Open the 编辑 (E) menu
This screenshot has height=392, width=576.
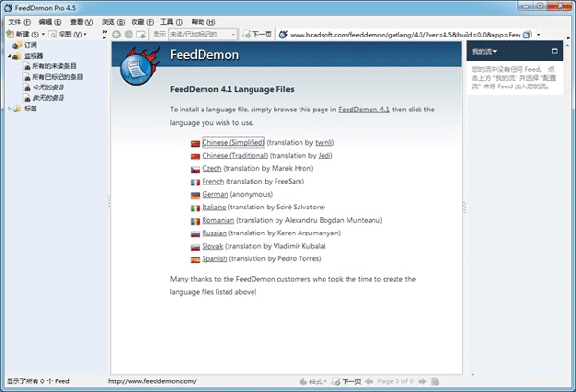(x=50, y=22)
